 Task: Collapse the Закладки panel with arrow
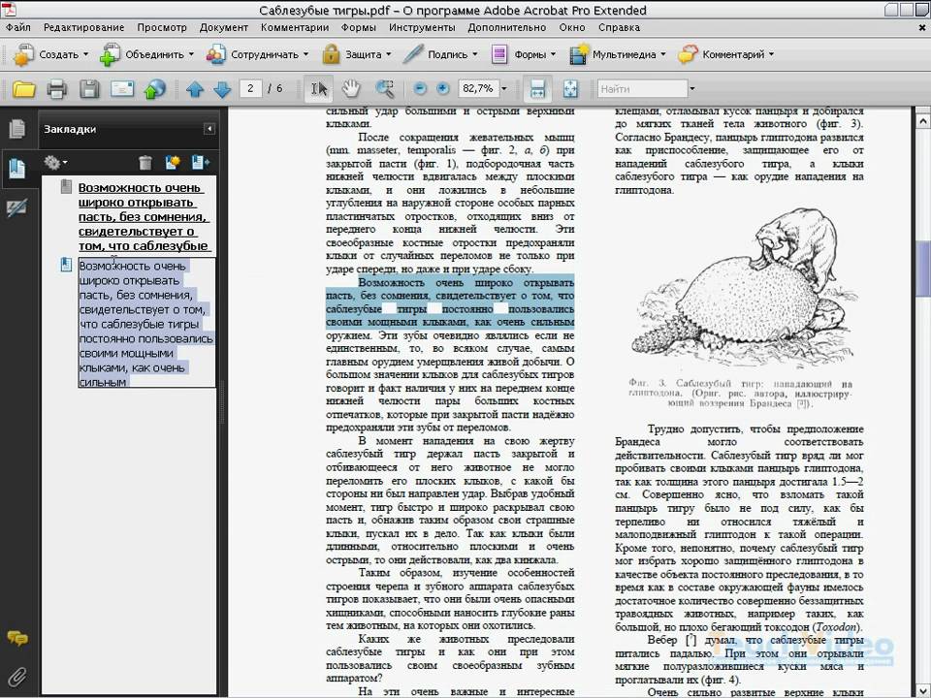coord(209,129)
